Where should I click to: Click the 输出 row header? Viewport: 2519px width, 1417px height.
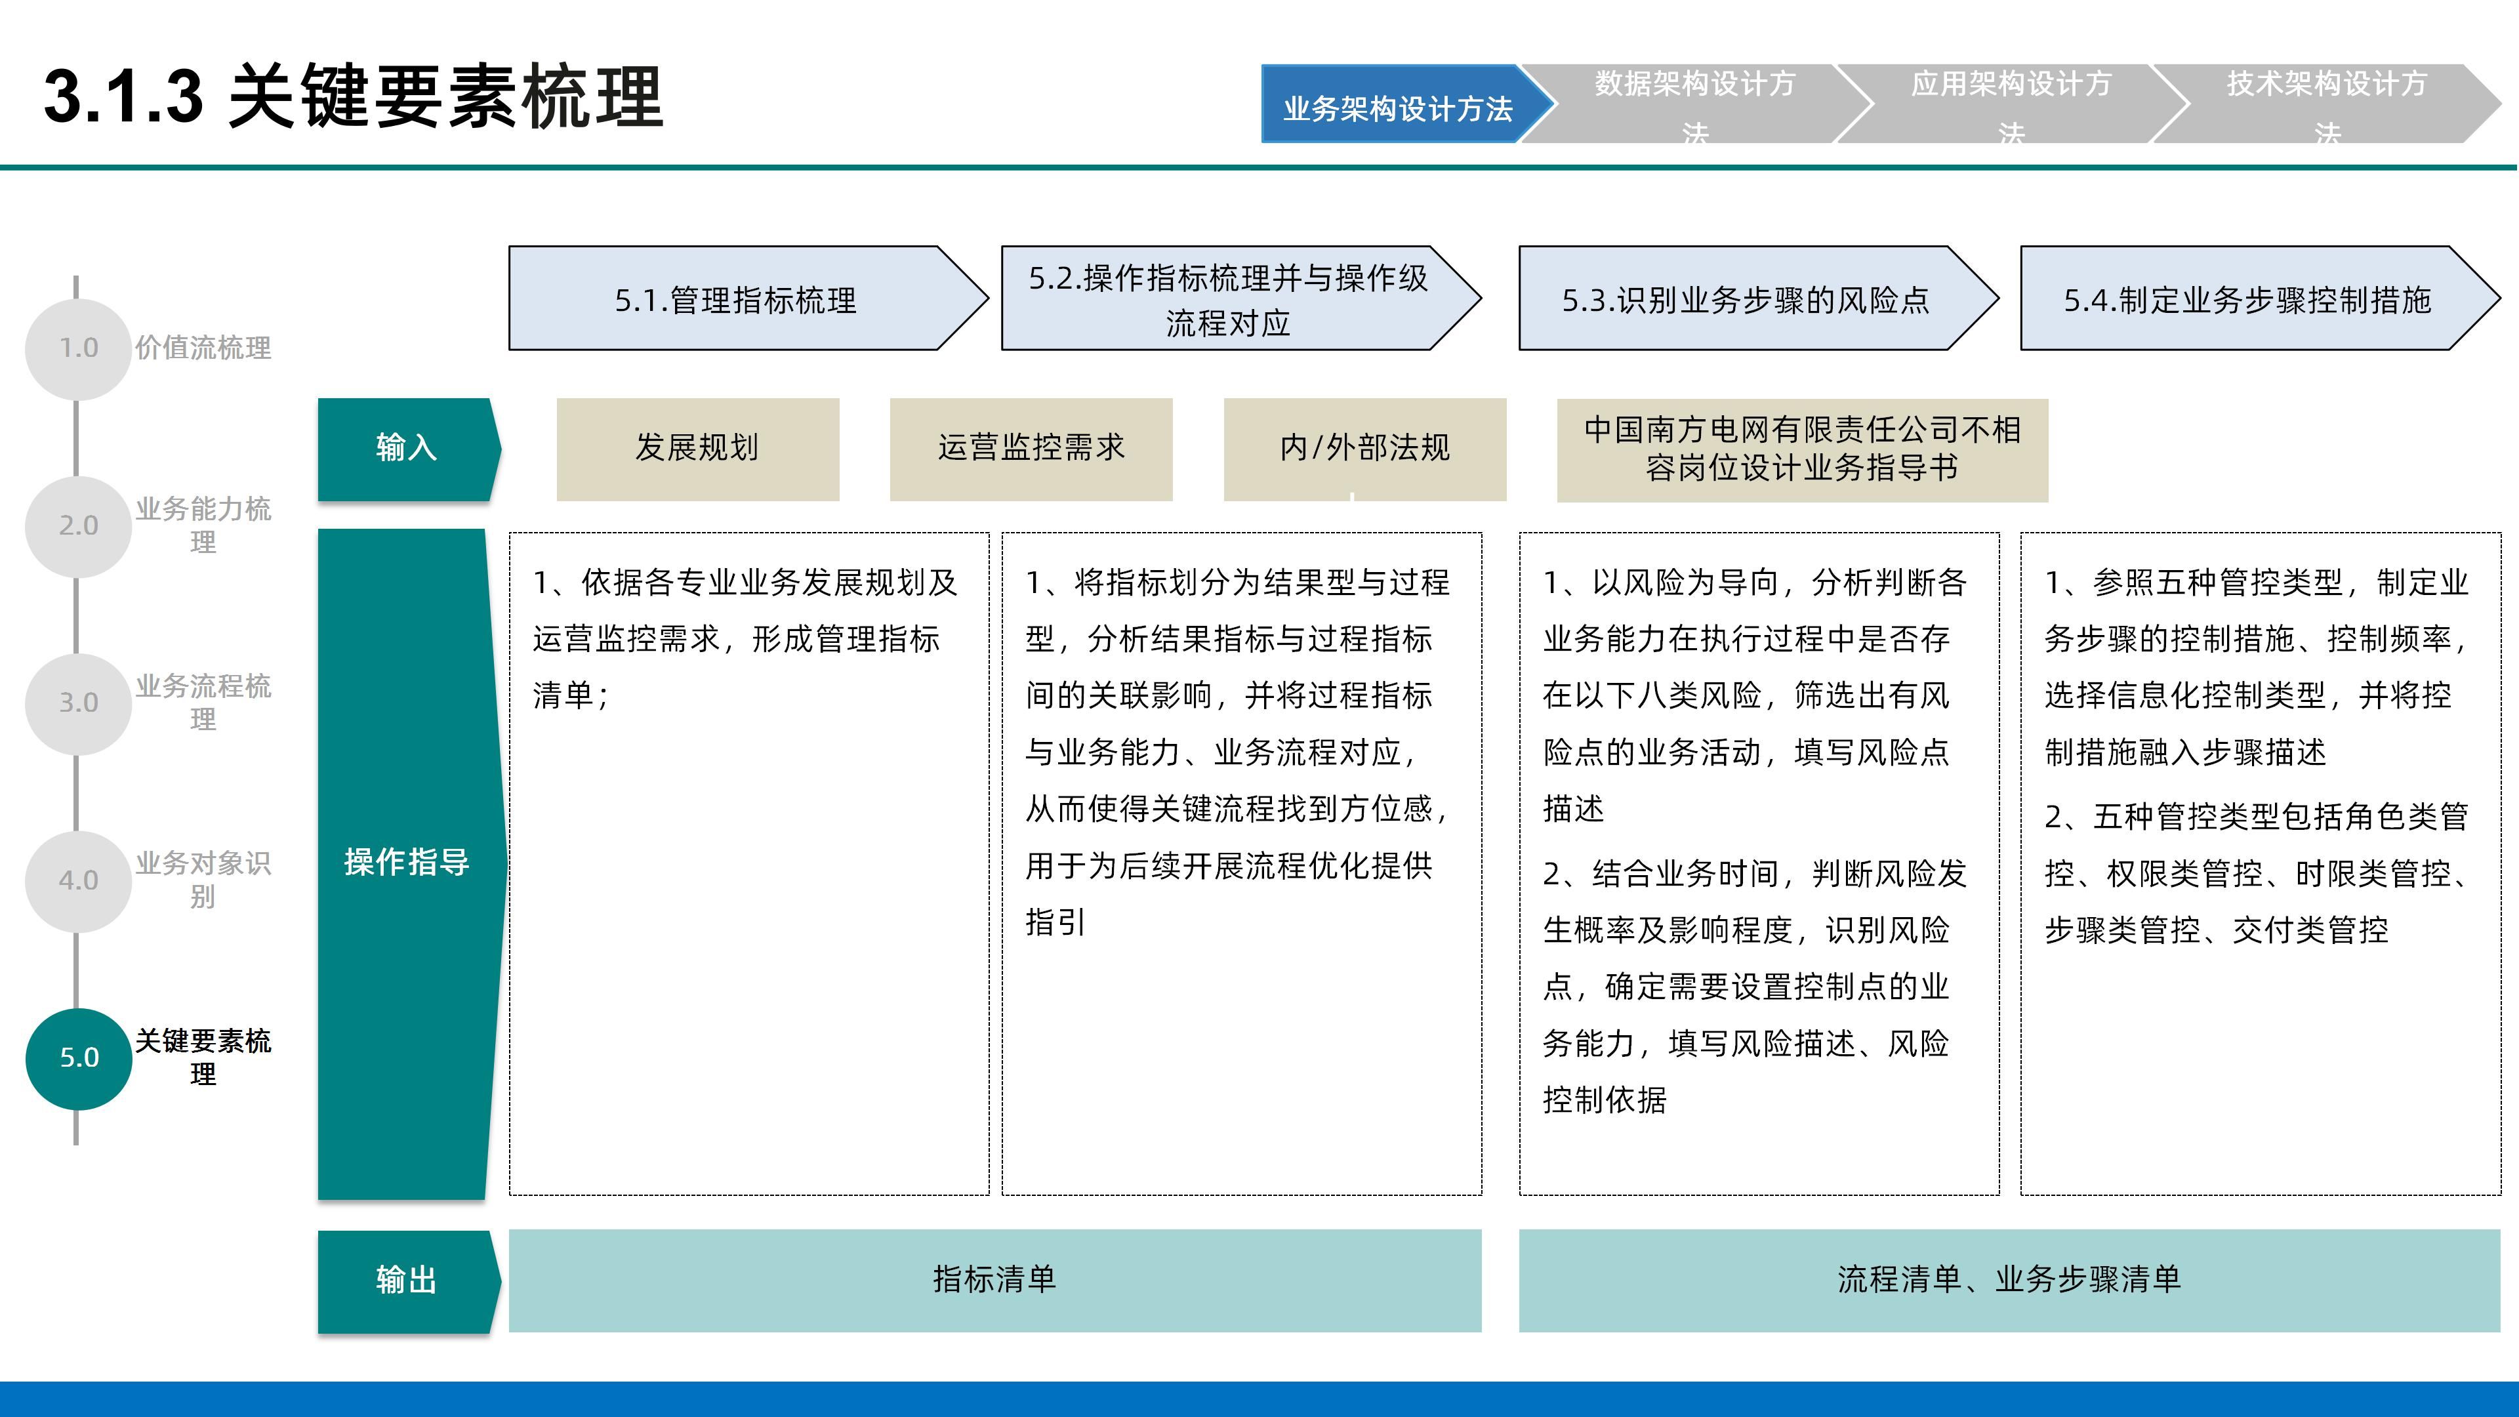(x=409, y=1281)
